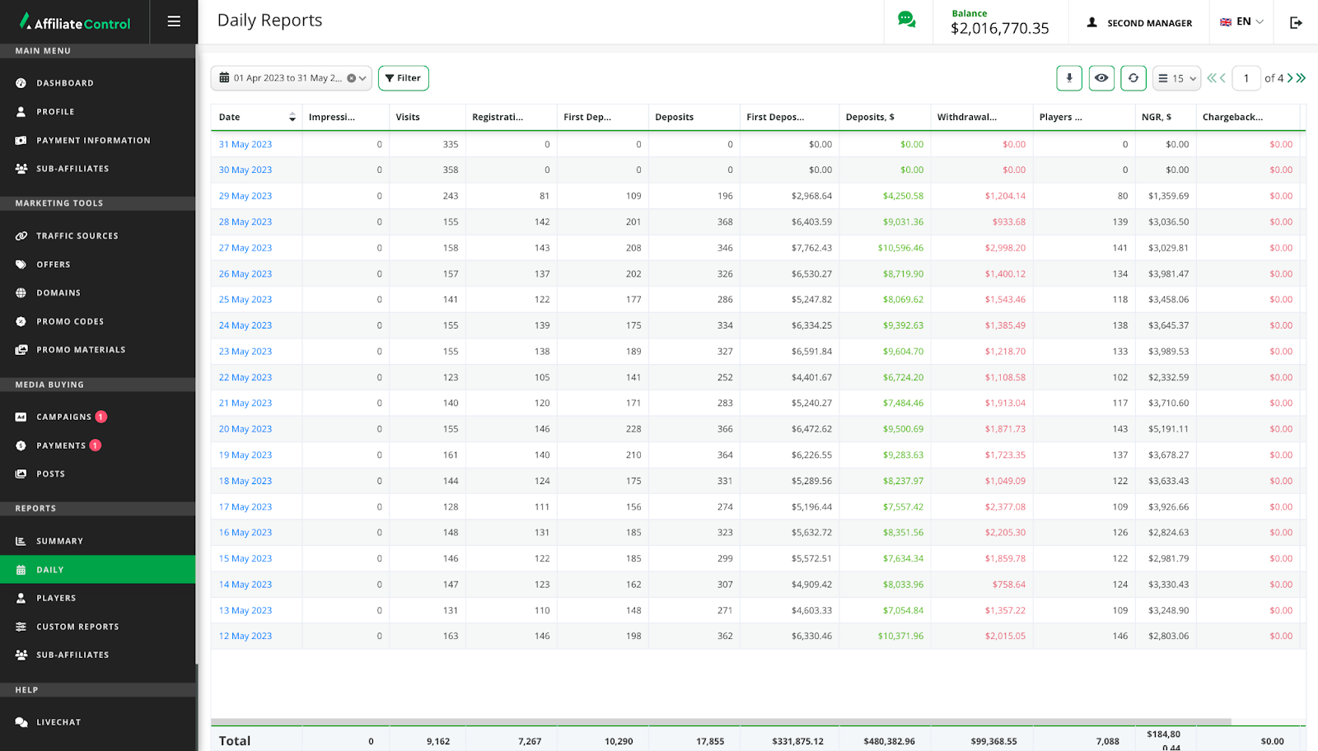Open Summary reports in sidebar
This screenshot has height=751, width=1318.
point(59,541)
